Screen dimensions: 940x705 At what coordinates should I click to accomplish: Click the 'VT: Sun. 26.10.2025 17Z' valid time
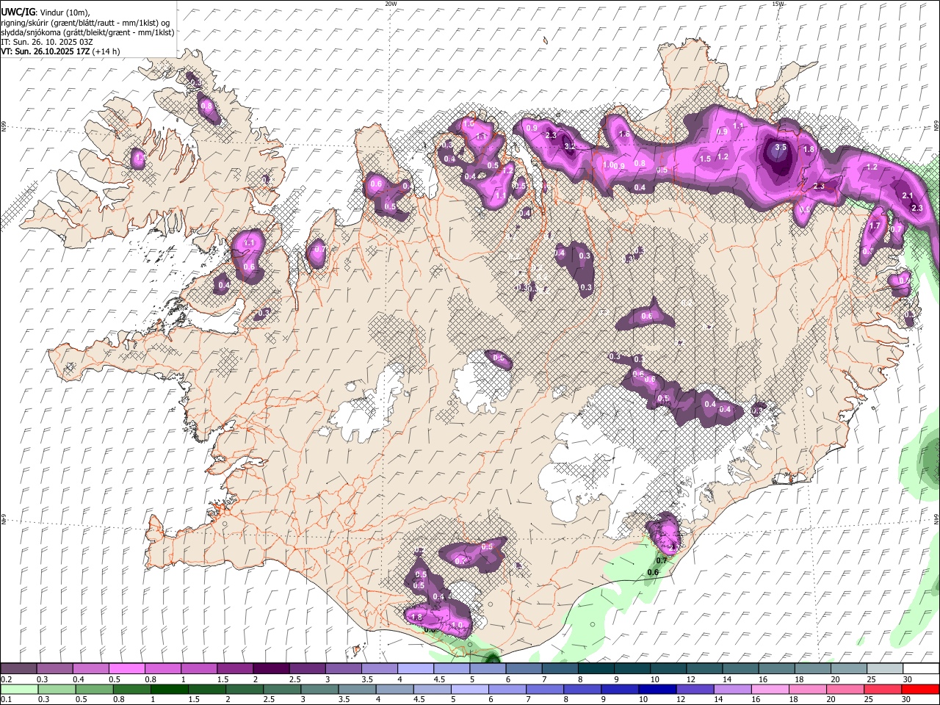pos(46,51)
